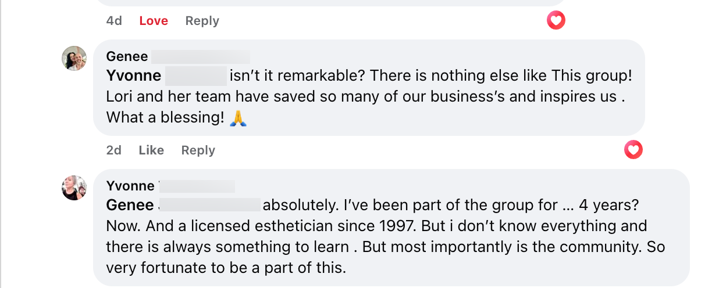712x288 pixels.
Task: Click the praying hands emoji
Action: [x=238, y=118]
